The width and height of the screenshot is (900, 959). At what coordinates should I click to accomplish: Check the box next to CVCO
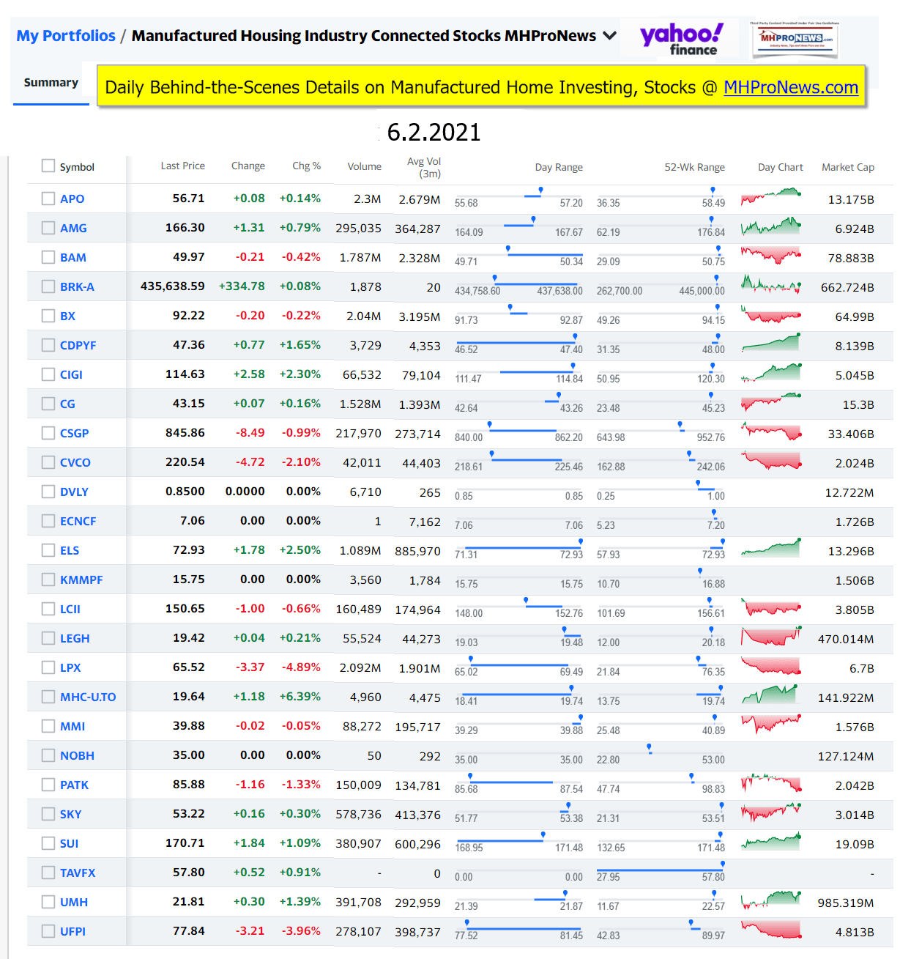click(48, 462)
